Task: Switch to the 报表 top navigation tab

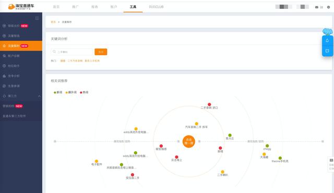Action: (x=94, y=7)
